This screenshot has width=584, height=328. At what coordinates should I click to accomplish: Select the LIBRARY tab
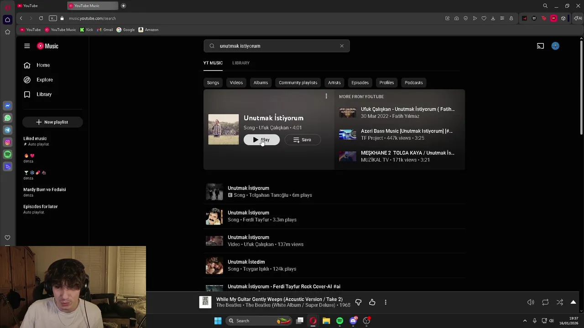pyautogui.click(x=241, y=63)
